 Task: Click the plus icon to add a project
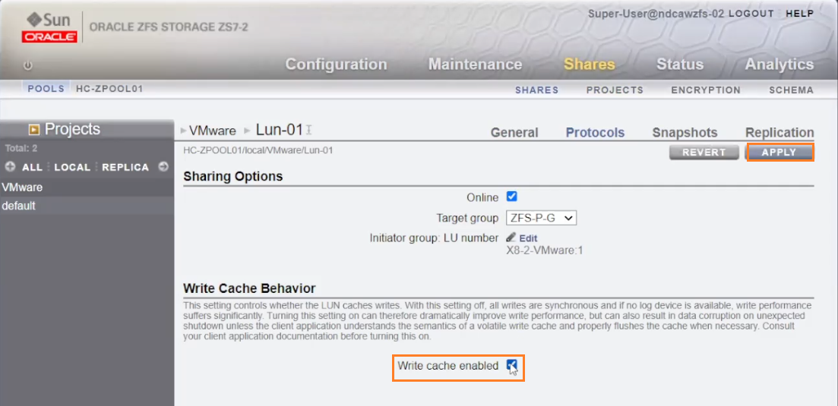tap(10, 167)
